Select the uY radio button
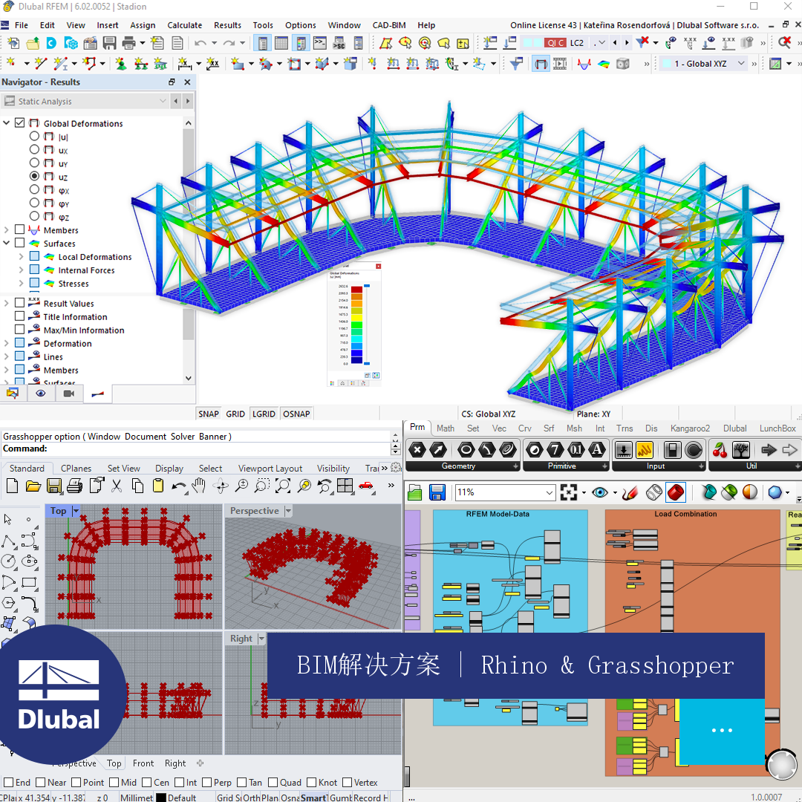Image resolution: width=802 pixels, height=802 pixels. pyautogui.click(x=34, y=163)
